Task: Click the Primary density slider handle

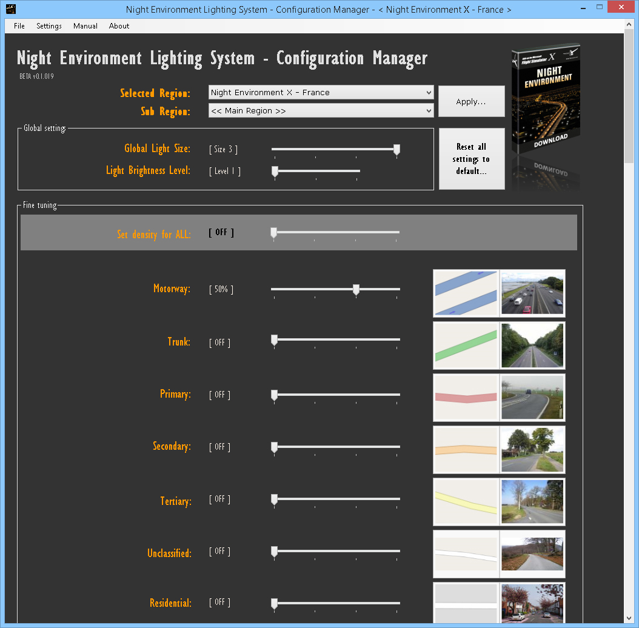Action: click(274, 395)
